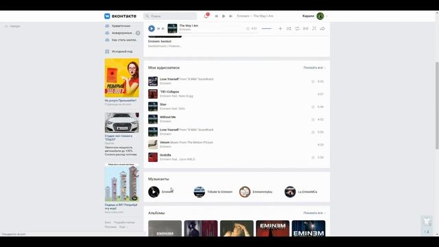Toggle repeat of the track
This screenshot has height=247, width=439.
[x=297, y=29]
